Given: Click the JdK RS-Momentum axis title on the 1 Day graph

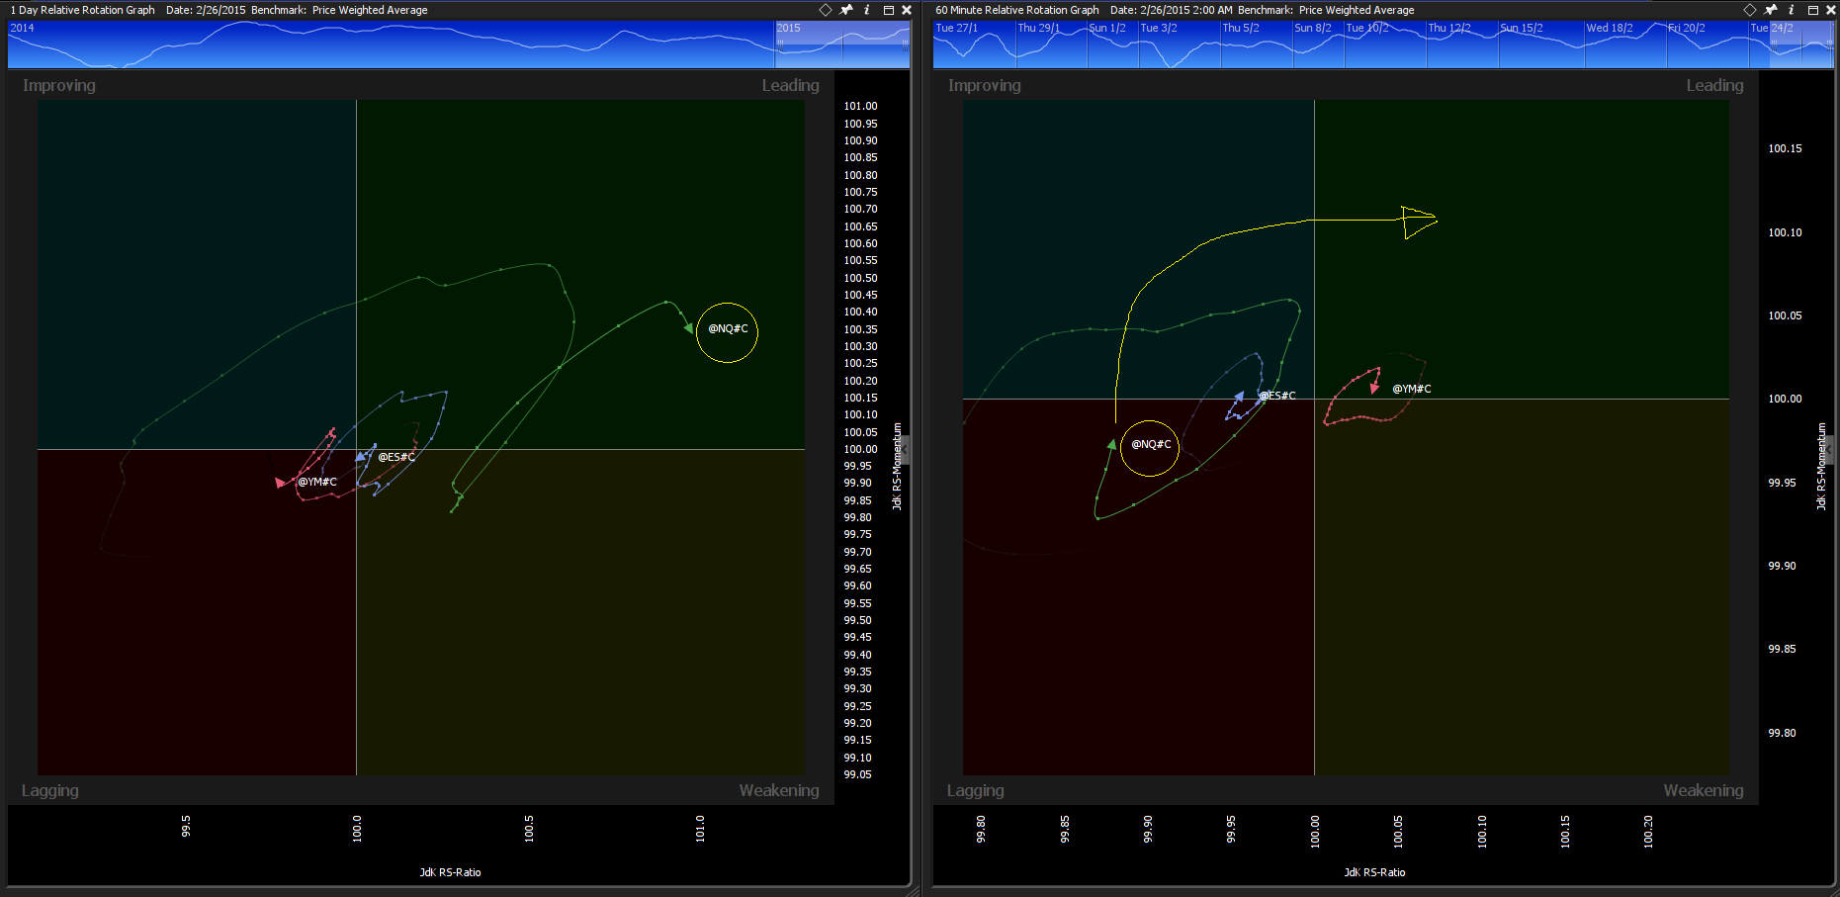Looking at the screenshot, I should [897, 467].
